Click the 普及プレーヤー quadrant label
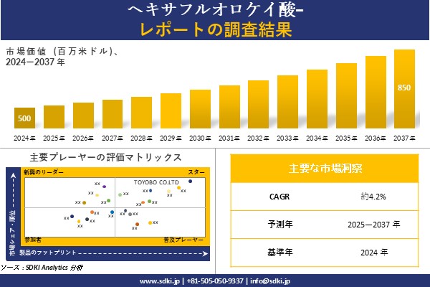Screen dimensions: 430x287 coord(184,237)
